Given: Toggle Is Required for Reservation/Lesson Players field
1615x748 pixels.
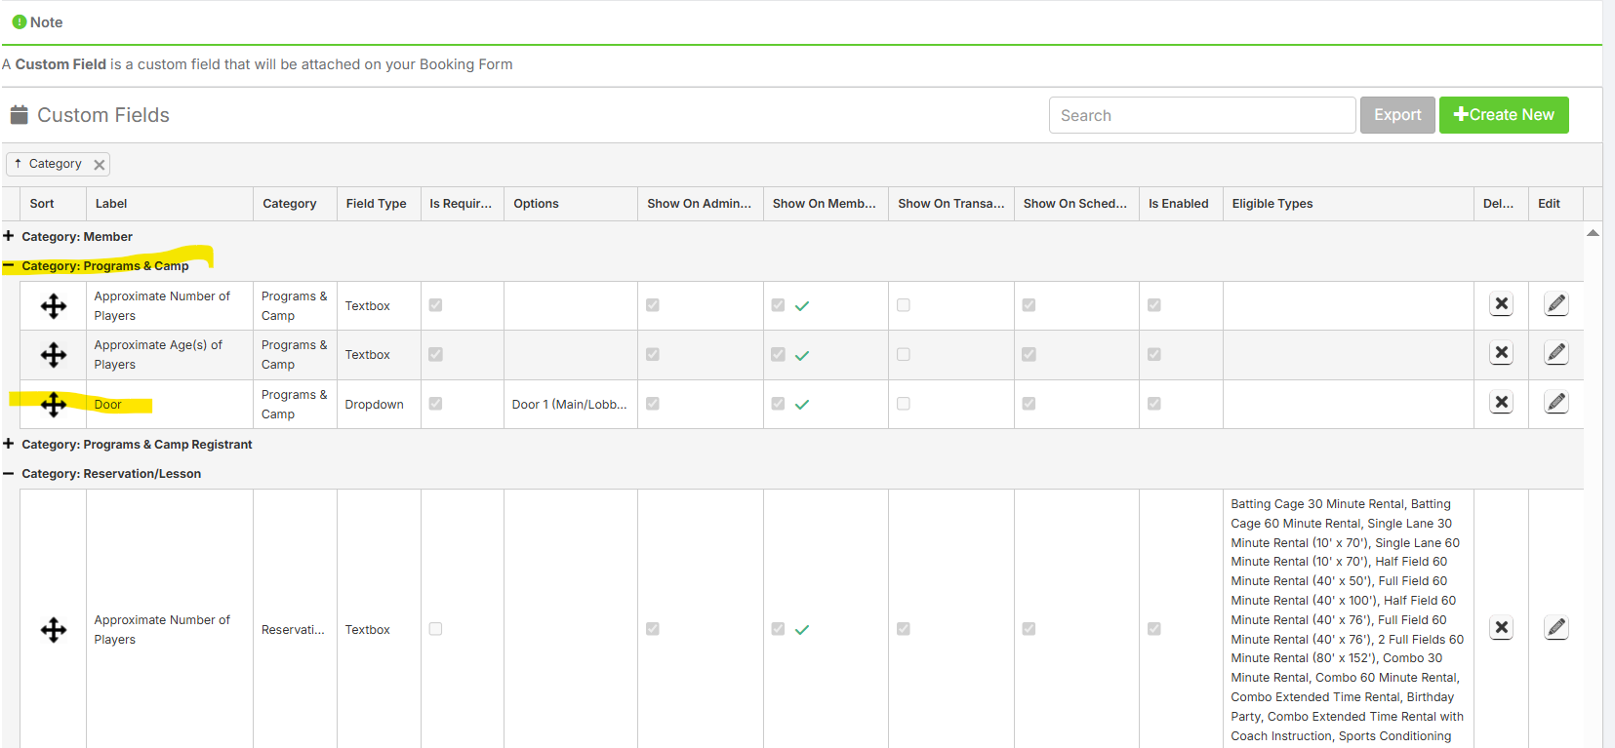Looking at the screenshot, I should (435, 629).
